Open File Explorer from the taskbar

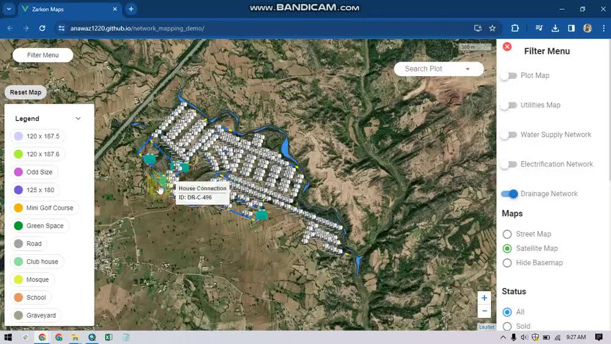tap(75, 337)
